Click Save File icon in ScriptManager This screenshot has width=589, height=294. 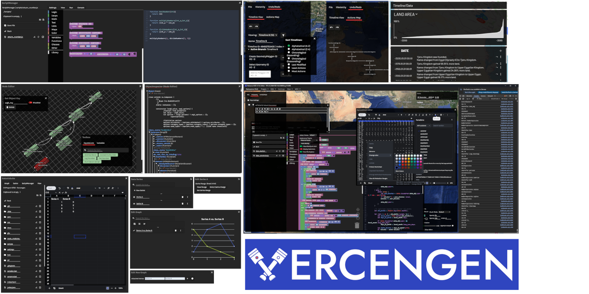(x=5, y=25)
